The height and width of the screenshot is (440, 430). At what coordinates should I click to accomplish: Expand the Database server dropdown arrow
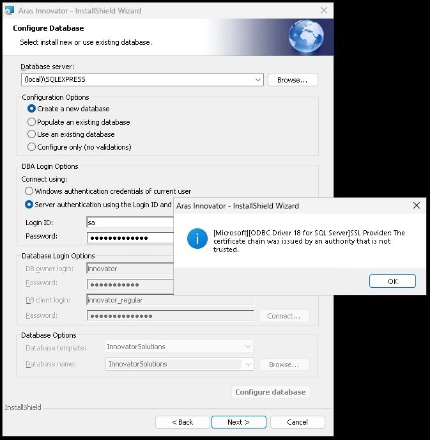pos(258,80)
